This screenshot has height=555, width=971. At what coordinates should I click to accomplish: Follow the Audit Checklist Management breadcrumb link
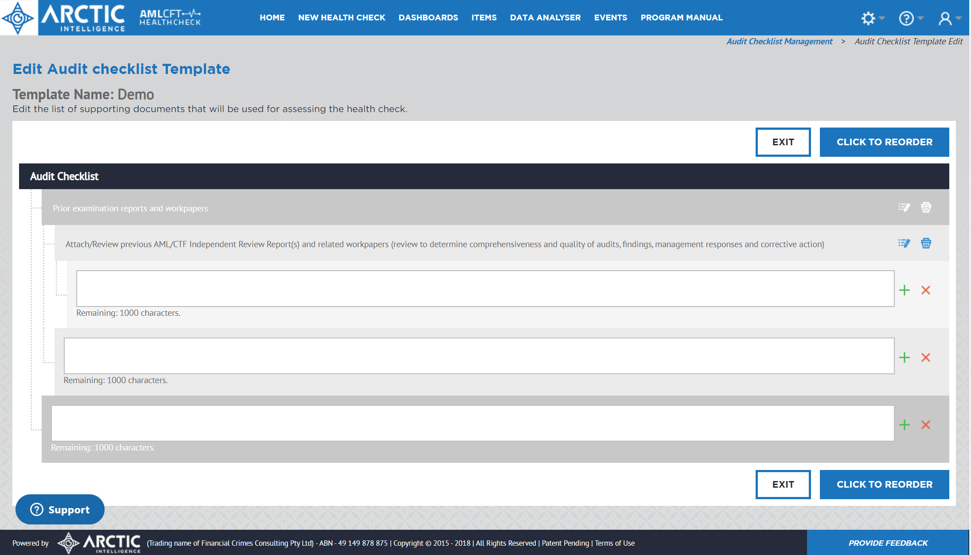779,41
